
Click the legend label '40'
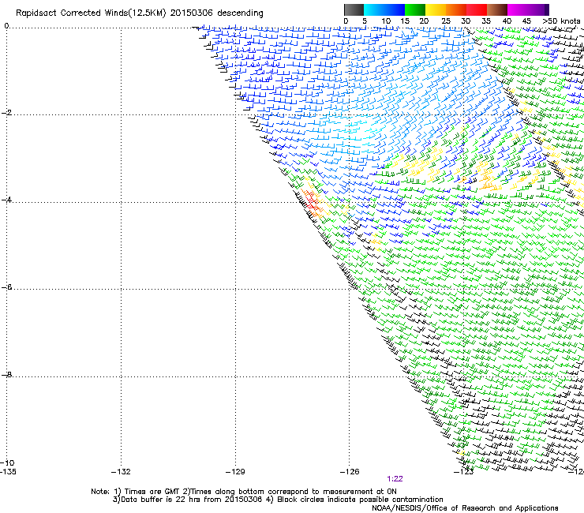507,21
